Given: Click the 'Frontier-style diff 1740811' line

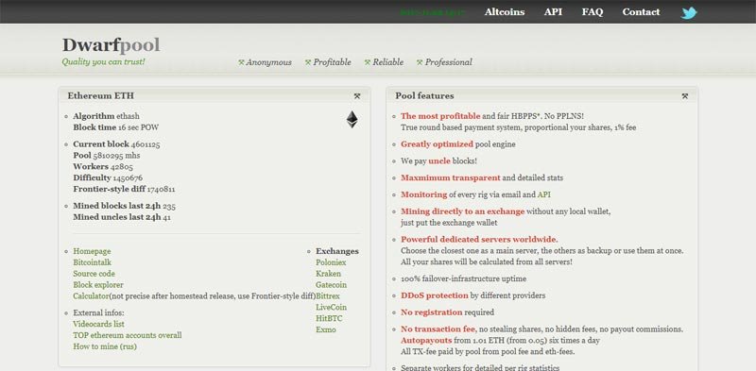Looking at the screenshot, I should [x=124, y=189].
